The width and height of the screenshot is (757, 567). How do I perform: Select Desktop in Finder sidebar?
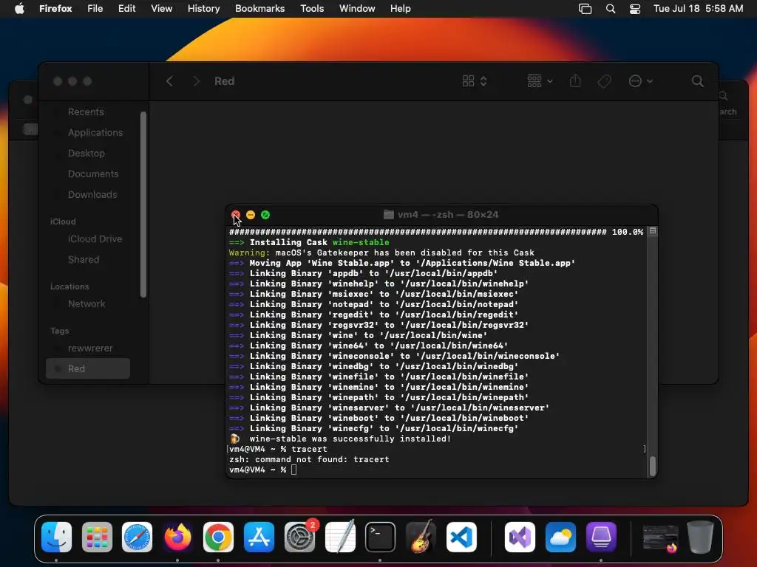[86, 154]
